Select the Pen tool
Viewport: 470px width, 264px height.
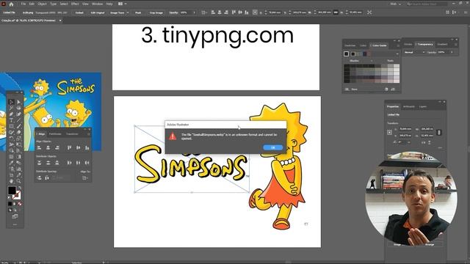point(12,114)
